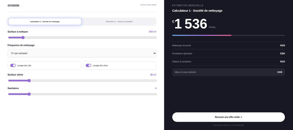Click the €628 amount

[x=282, y=45]
